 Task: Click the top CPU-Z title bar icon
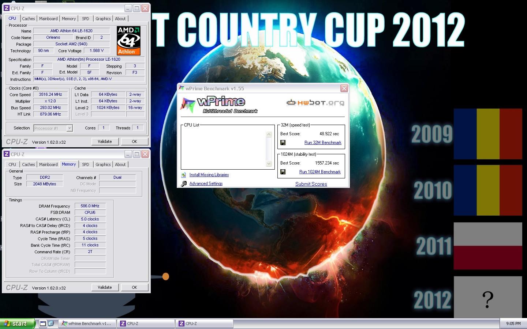(x=7, y=8)
